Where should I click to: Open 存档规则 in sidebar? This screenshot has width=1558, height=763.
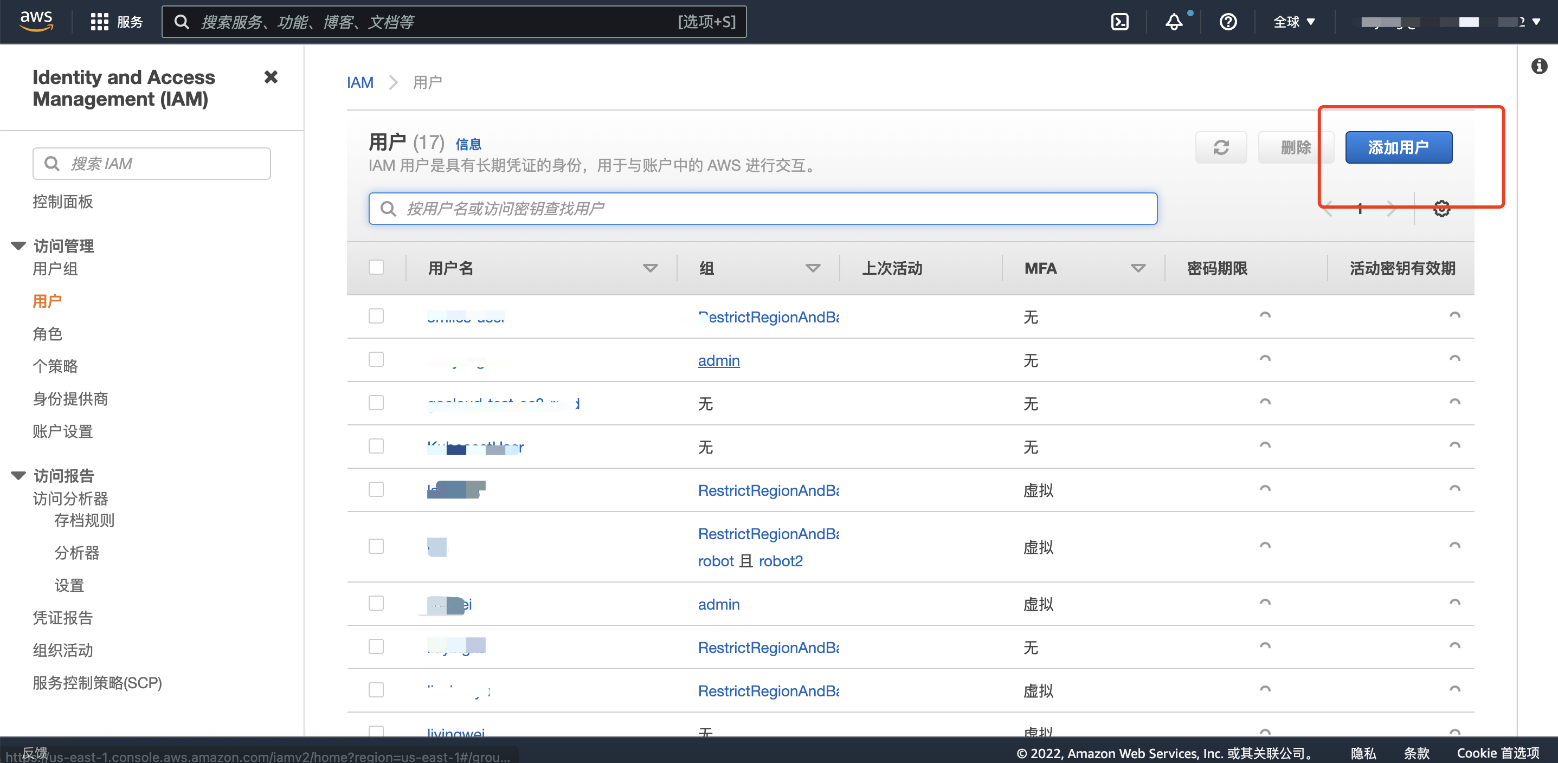[84, 520]
